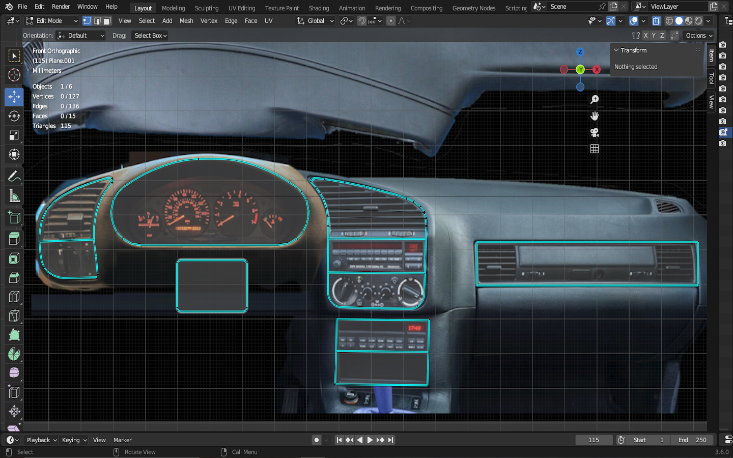Activate the Extrude Region tool
Viewport: 733px width, 458px height.
pos(14,239)
